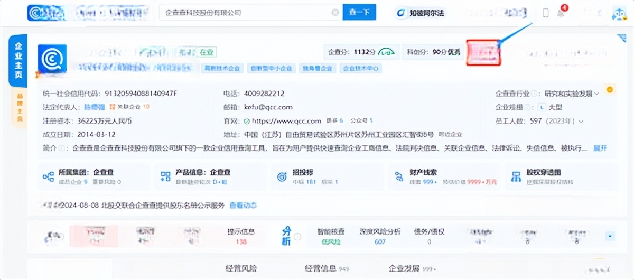This screenshot has width=634, height=280.
Task: Click 大型 enterprise scale value
Action: (556, 107)
